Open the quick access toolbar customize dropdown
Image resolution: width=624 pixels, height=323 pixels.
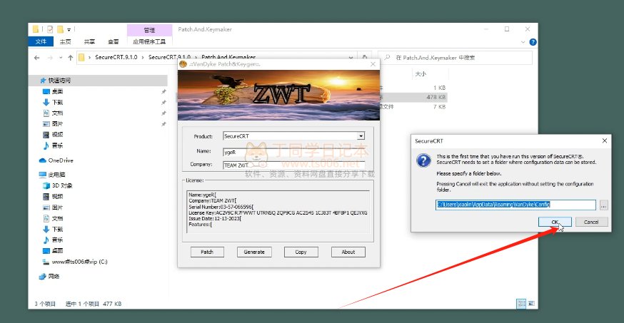click(x=69, y=29)
